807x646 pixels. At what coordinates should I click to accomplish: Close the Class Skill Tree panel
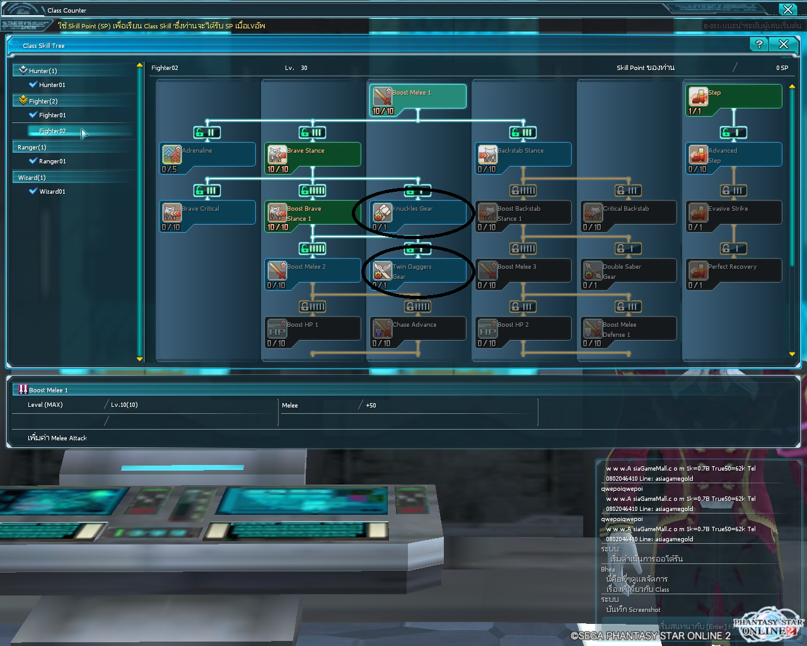coord(784,44)
